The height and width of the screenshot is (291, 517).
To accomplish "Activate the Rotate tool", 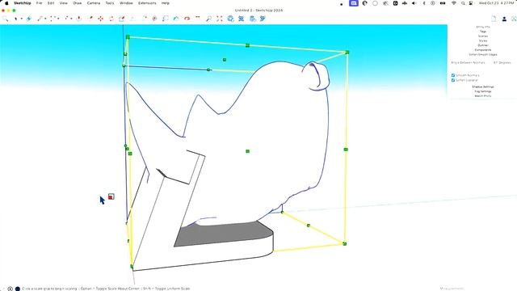I will [x=111, y=19].
